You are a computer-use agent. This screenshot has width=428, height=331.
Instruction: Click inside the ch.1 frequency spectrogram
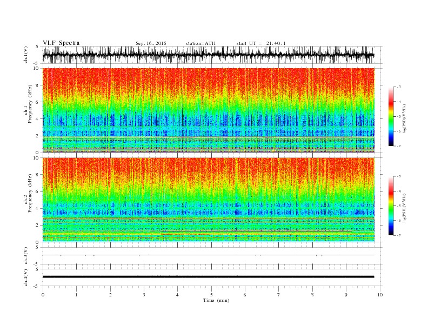(x=209, y=110)
